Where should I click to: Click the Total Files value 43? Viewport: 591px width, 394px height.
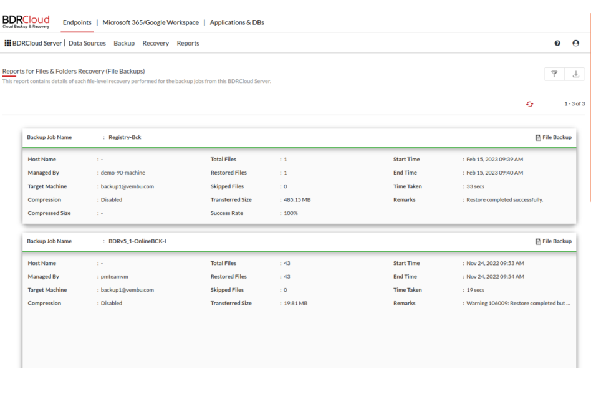[x=287, y=263]
